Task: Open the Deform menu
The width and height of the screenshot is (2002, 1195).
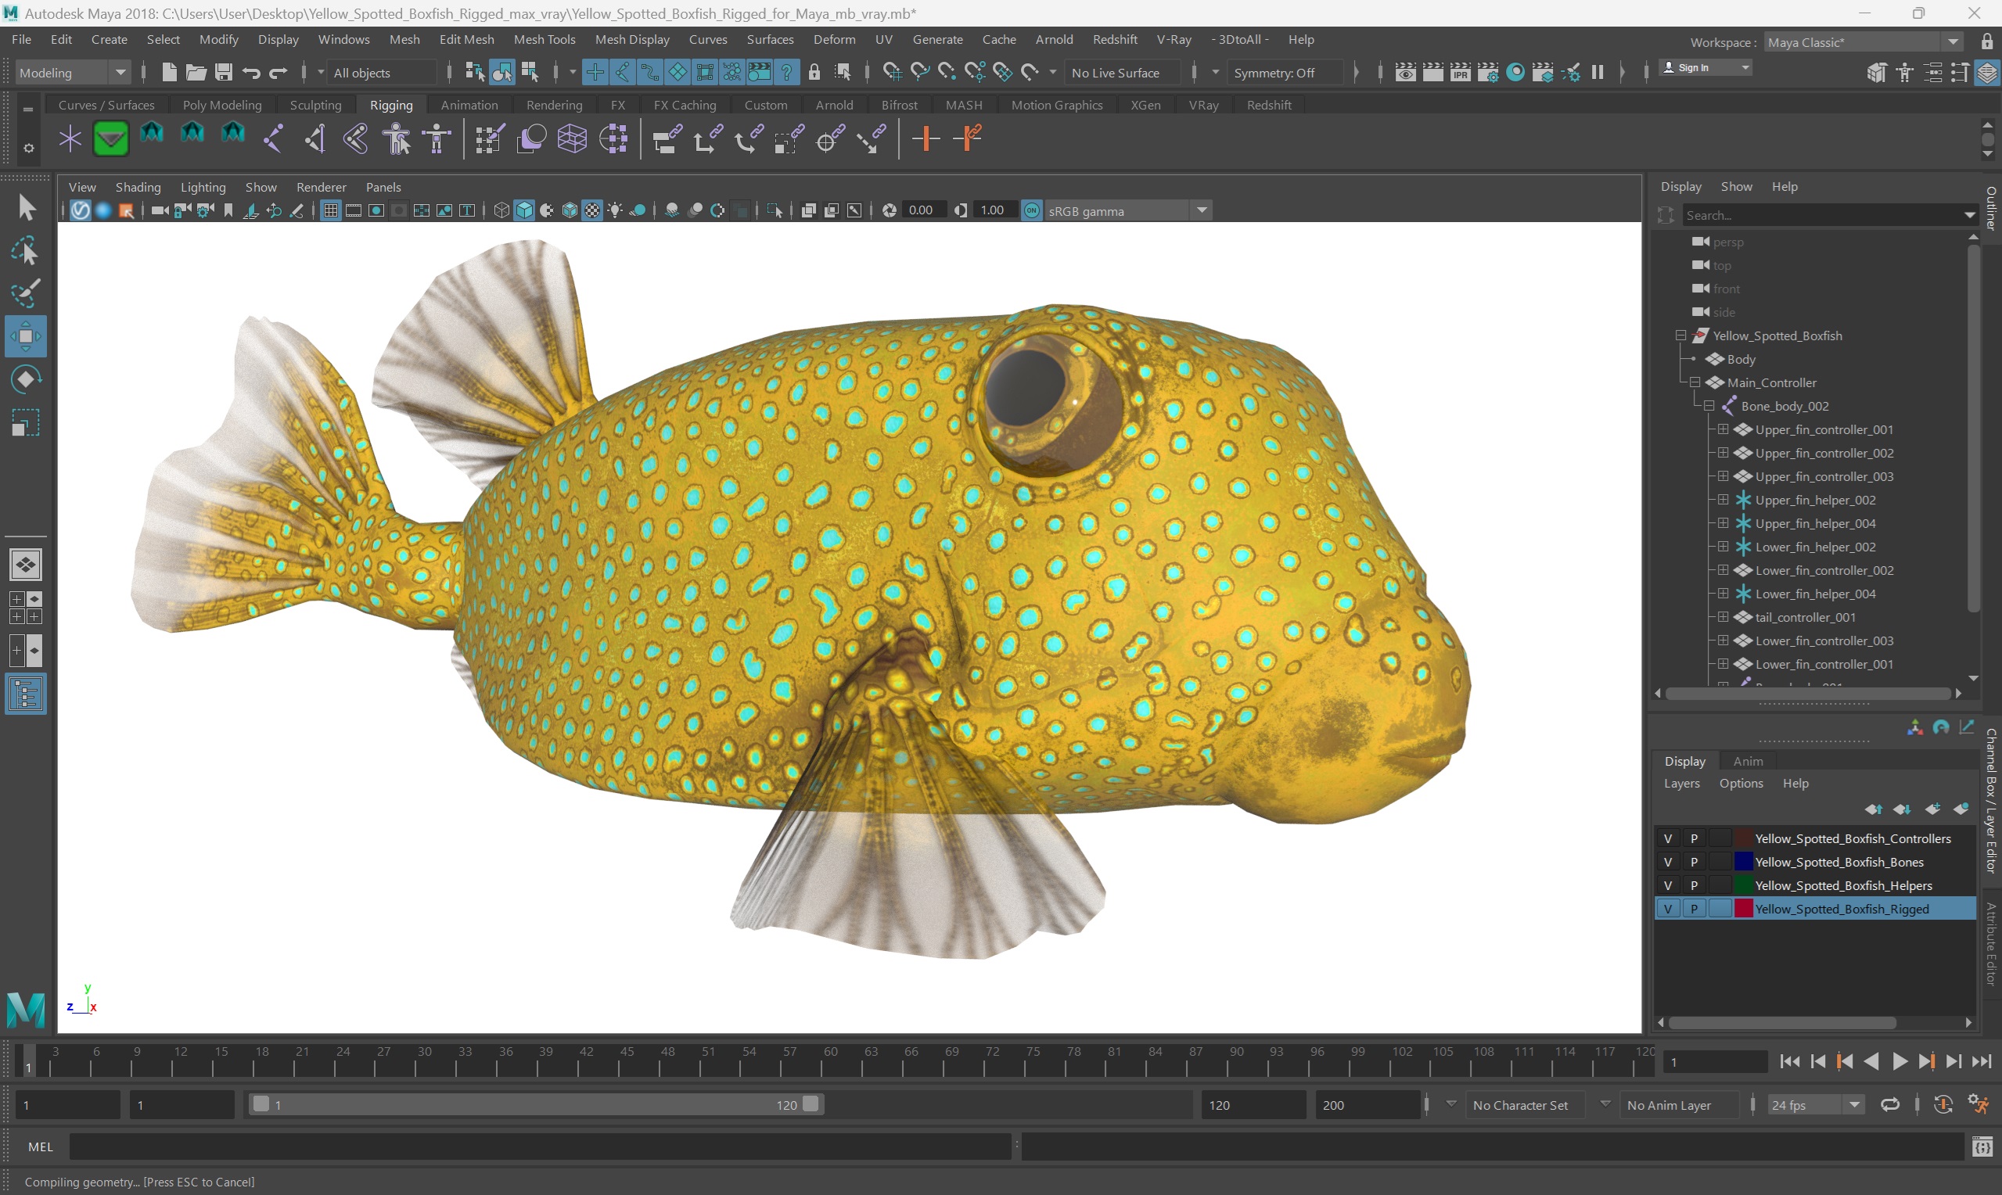Action: click(833, 39)
